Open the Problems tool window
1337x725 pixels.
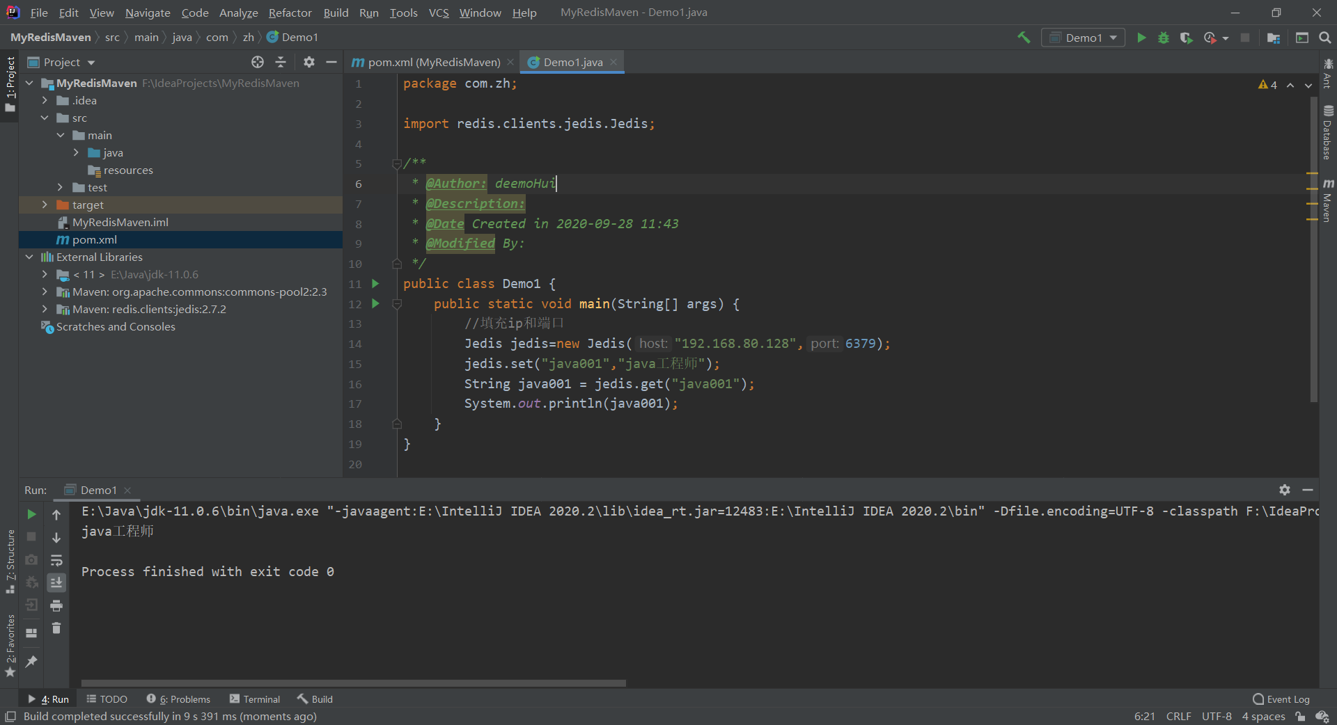click(178, 699)
